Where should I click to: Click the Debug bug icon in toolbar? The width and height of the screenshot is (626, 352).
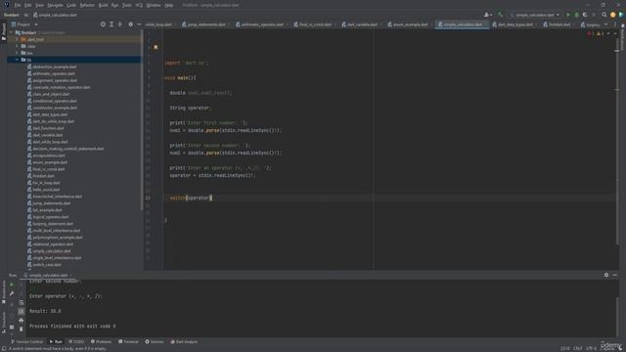tap(576, 15)
